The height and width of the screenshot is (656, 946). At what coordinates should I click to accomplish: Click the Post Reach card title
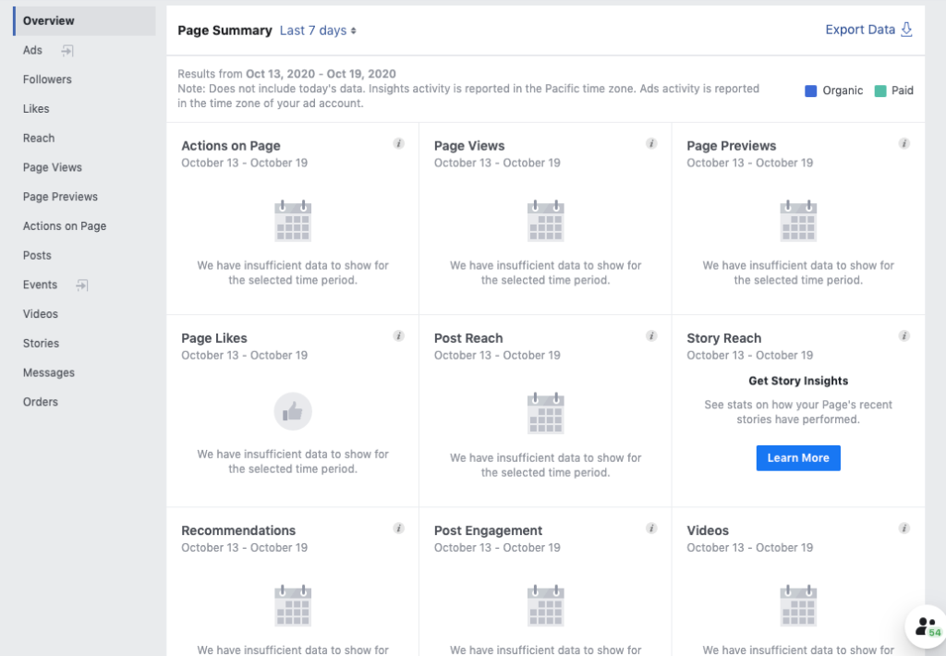pos(468,338)
